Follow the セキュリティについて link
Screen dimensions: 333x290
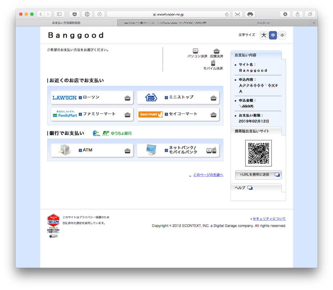coord(269,219)
